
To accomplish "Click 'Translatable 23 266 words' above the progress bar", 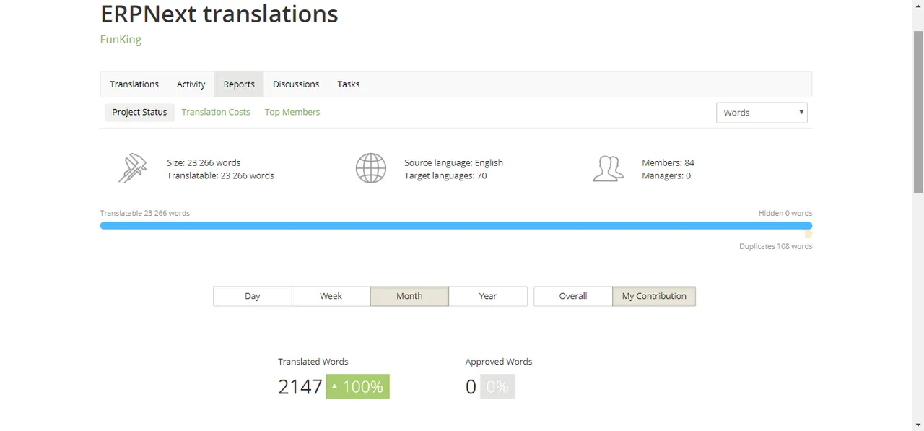I will pos(145,213).
